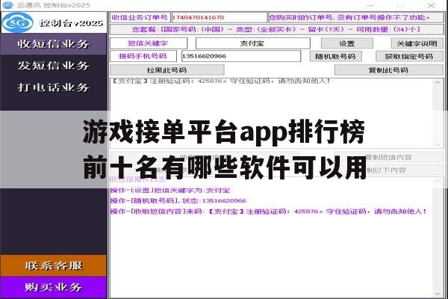Click log line 操作-[收取短信内容]来码
Viewport: 448px width, 299px height.
pos(268,212)
